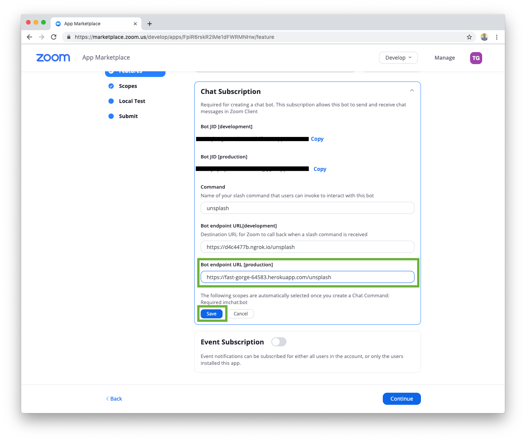Click the browser forward arrow
The height and width of the screenshot is (441, 526).
point(42,37)
